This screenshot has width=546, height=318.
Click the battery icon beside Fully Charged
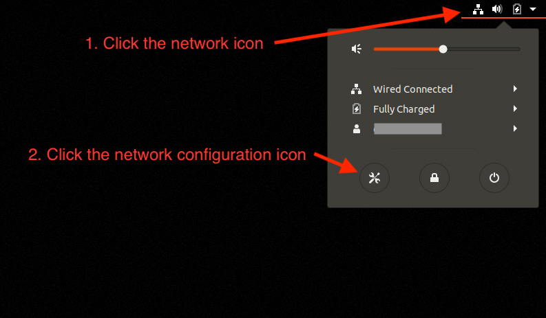(356, 109)
